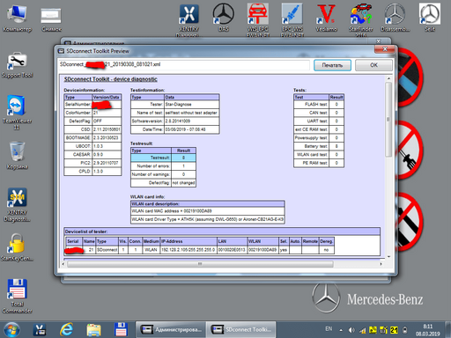Open the WIS EPC red car icon

[x=257, y=18]
